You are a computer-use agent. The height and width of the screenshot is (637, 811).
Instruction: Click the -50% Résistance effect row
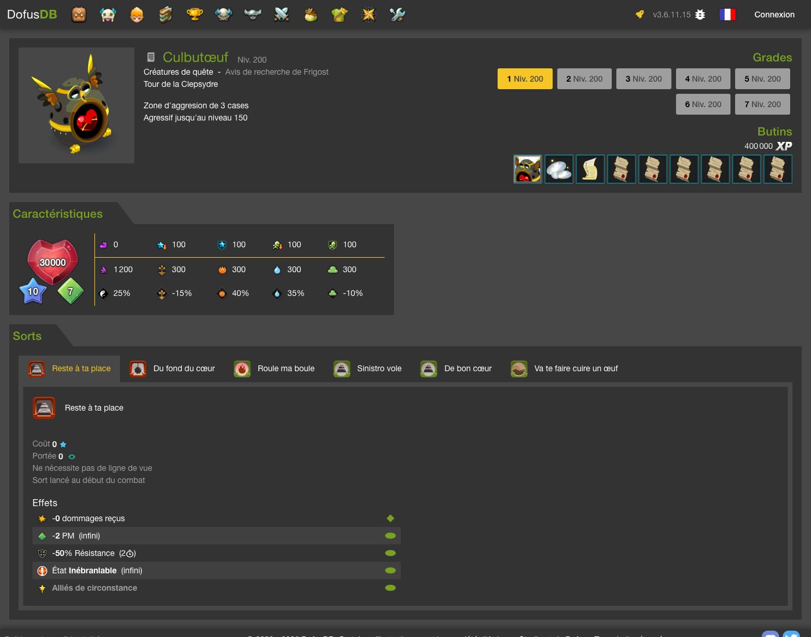(217, 553)
